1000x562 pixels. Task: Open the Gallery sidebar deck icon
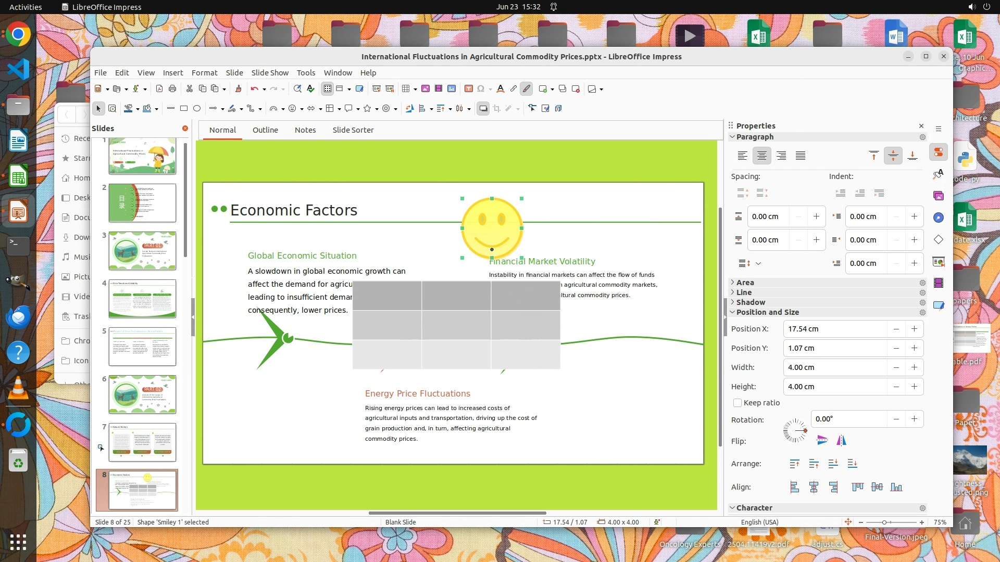click(x=939, y=196)
